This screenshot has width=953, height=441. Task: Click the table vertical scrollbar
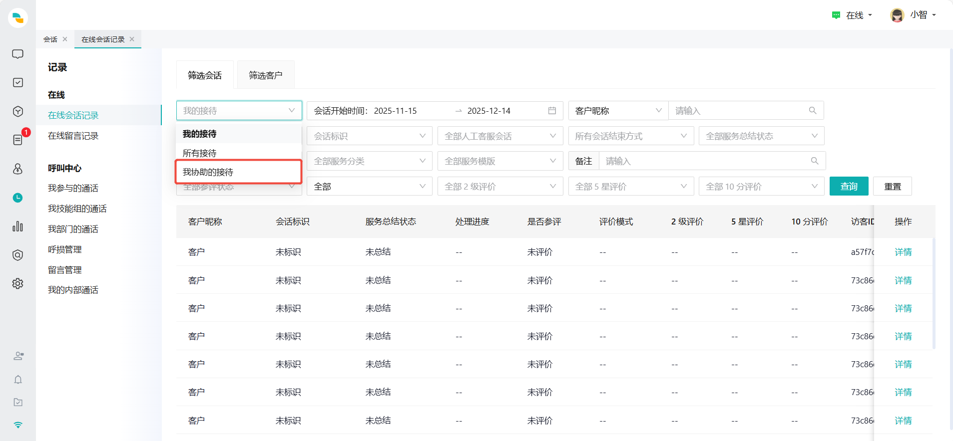934,293
